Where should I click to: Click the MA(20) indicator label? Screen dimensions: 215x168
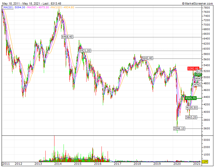(8, 7)
